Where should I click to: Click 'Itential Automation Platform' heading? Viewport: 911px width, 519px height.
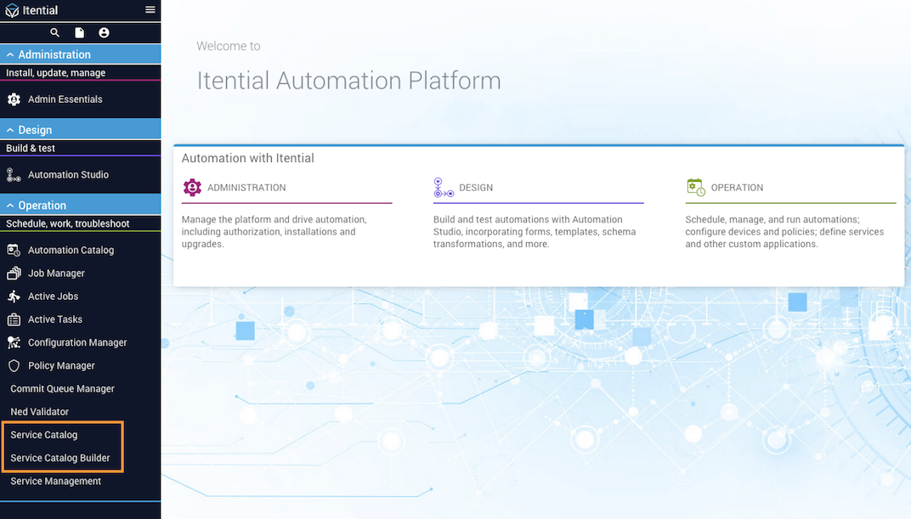pos(348,81)
